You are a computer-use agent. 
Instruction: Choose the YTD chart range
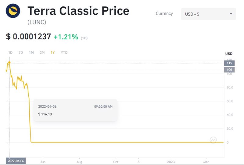click(x=64, y=52)
